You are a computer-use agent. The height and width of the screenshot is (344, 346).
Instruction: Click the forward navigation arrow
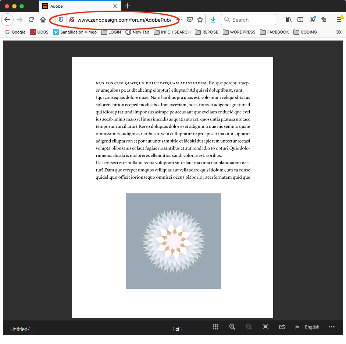click(19, 20)
